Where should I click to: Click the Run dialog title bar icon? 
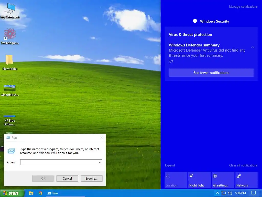(8, 137)
